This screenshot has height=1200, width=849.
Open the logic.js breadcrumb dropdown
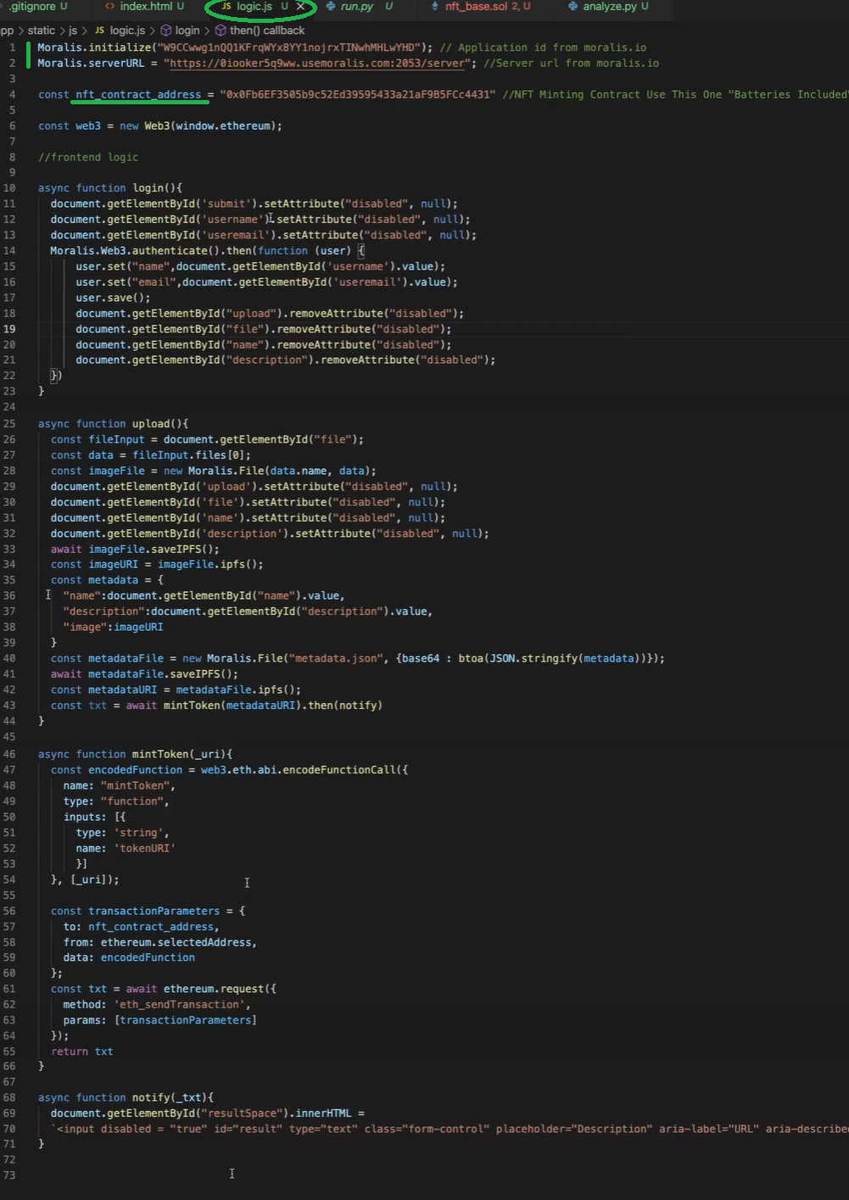coord(127,31)
